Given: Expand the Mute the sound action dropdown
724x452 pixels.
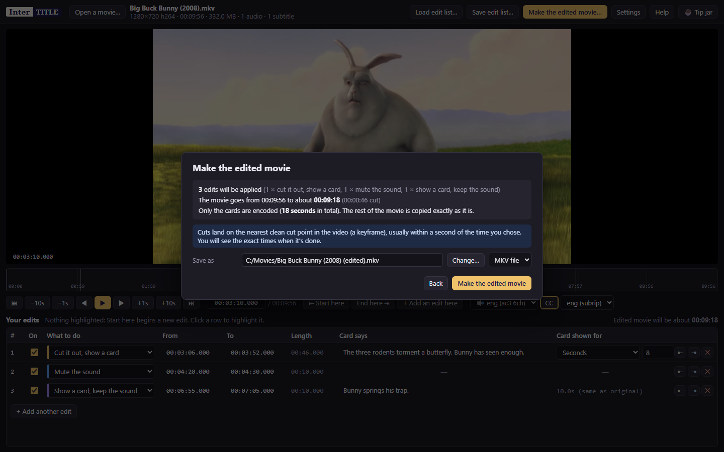Looking at the screenshot, I should click(101, 372).
